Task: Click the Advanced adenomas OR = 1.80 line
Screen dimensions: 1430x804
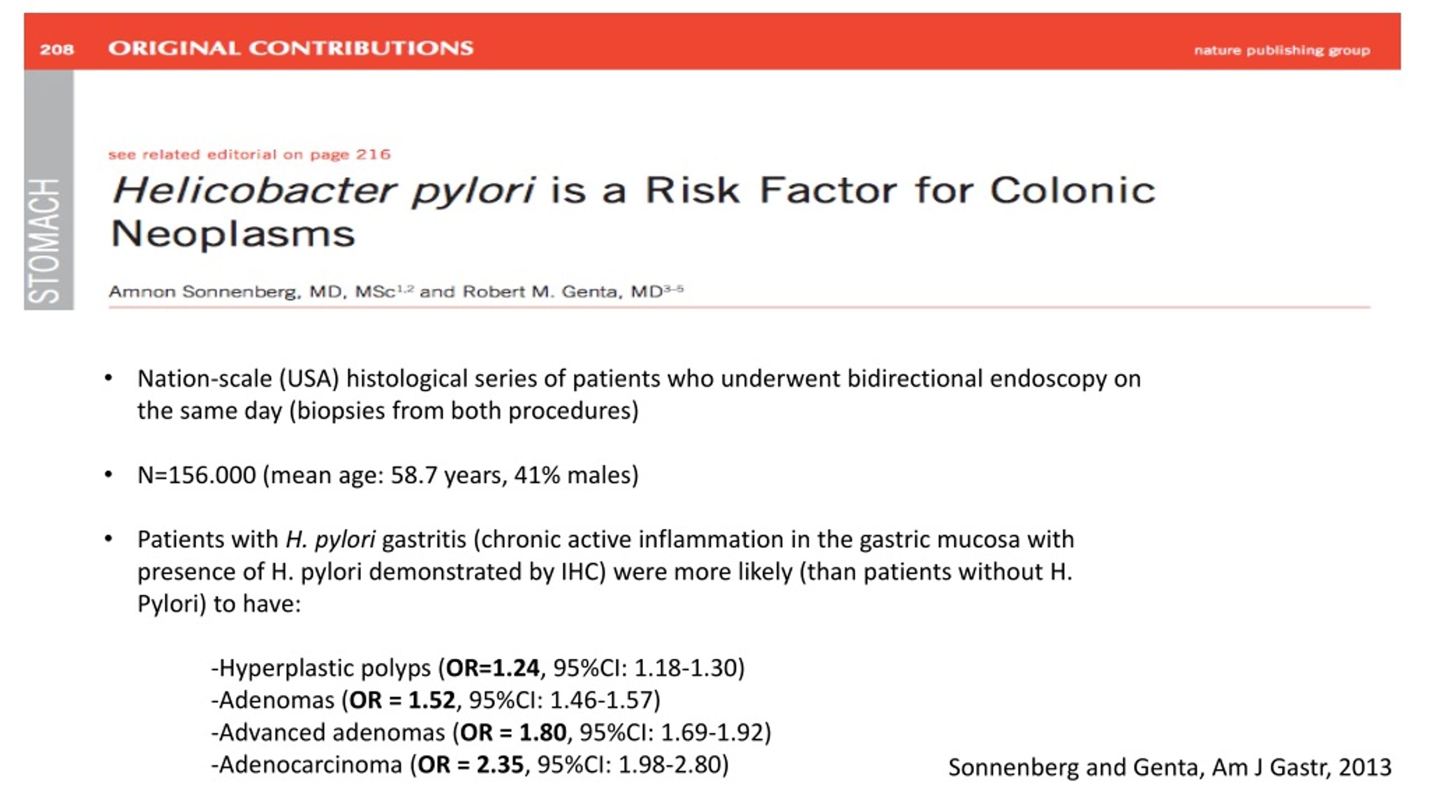Action: point(491,733)
